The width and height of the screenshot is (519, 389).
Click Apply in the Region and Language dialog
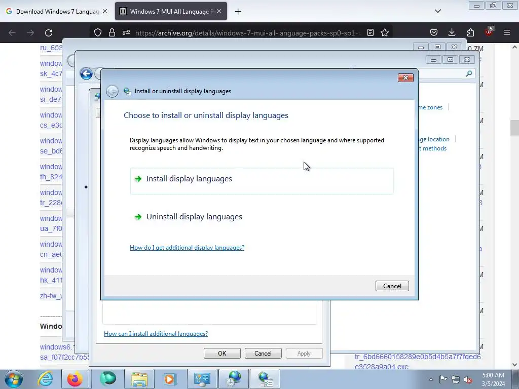pyautogui.click(x=304, y=353)
